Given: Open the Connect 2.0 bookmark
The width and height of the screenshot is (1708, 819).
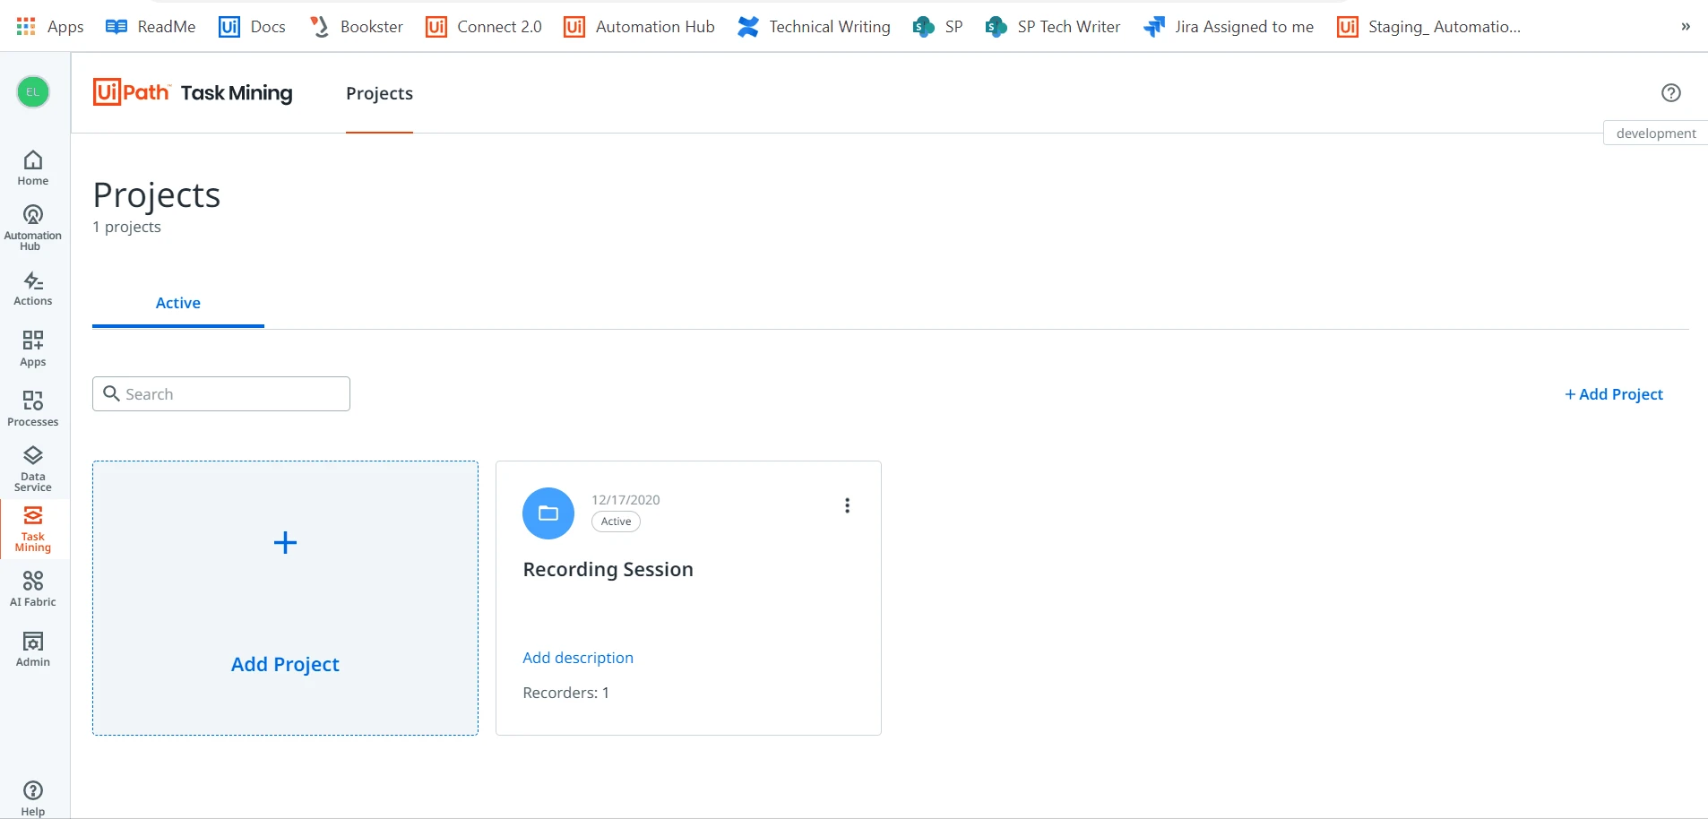Looking at the screenshot, I should (484, 26).
